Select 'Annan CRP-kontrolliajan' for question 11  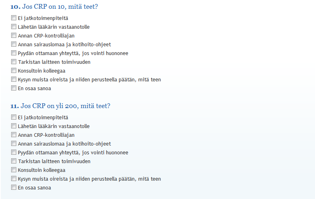pos(14,134)
